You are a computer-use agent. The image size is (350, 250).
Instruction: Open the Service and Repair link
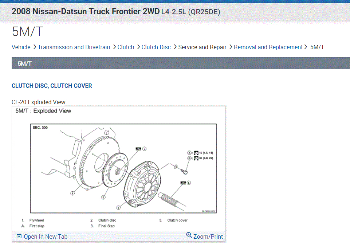pyautogui.click(x=202, y=47)
